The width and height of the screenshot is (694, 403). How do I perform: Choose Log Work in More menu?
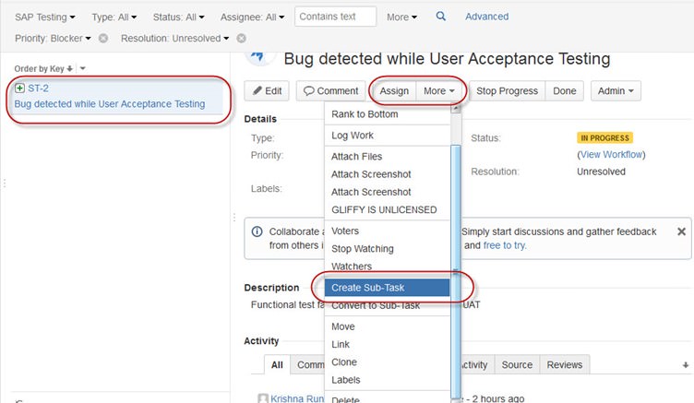coord(353,136)
